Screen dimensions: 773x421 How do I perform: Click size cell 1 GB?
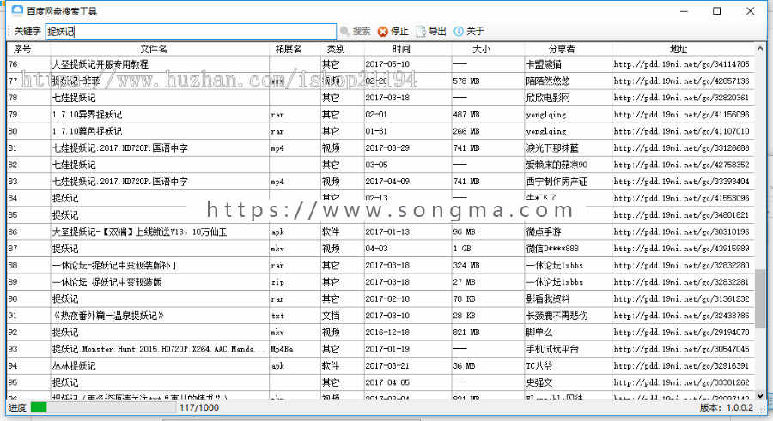pyautogui.click(x=462, y=248)
